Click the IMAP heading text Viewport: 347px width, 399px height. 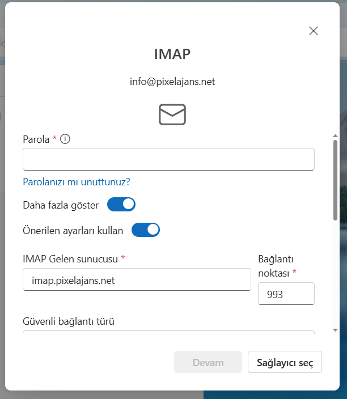point(172,54)
